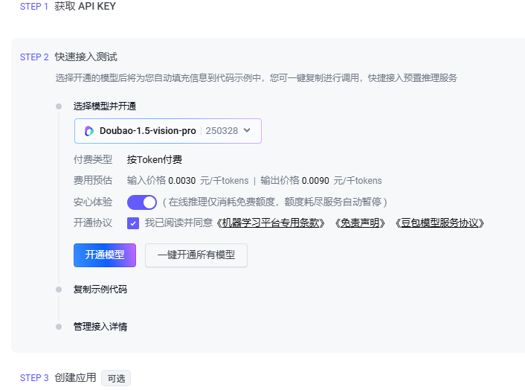Open the Doubao-1.5-vision-pro model selector
Viewport: 525px width, 390px height.
168,131
